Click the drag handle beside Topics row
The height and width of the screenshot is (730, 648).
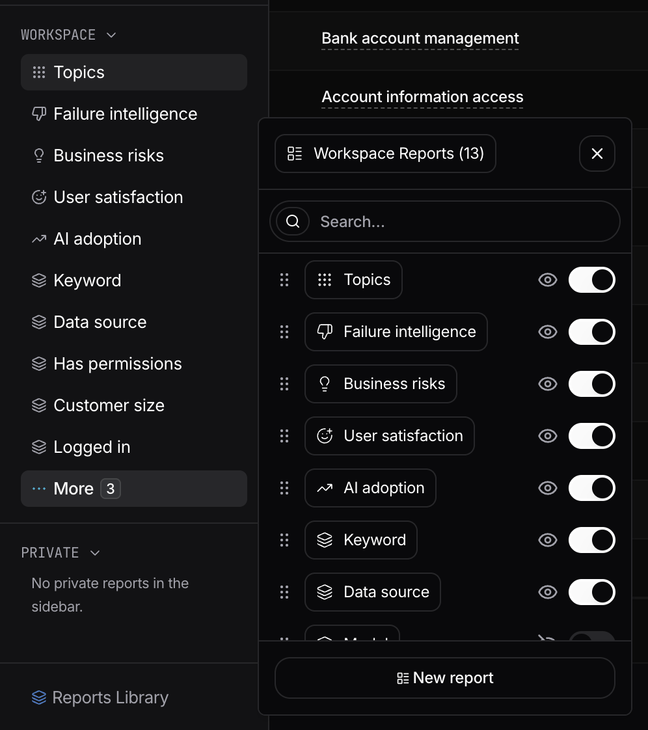[284, 280]
